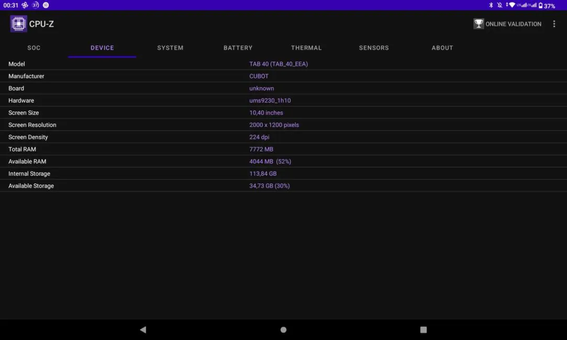This screenshot has width=567, height=340.
Task: Open the Online Validation trophy icon
Action: (x=479, y=24)
